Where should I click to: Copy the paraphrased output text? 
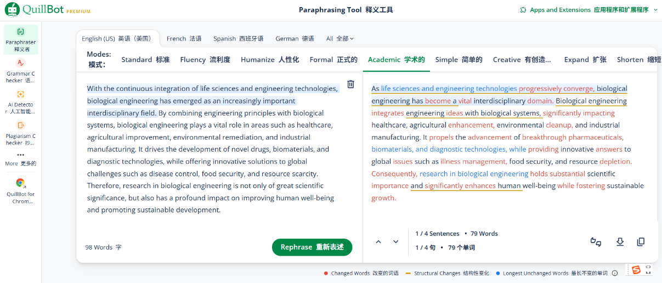[641, 241]
